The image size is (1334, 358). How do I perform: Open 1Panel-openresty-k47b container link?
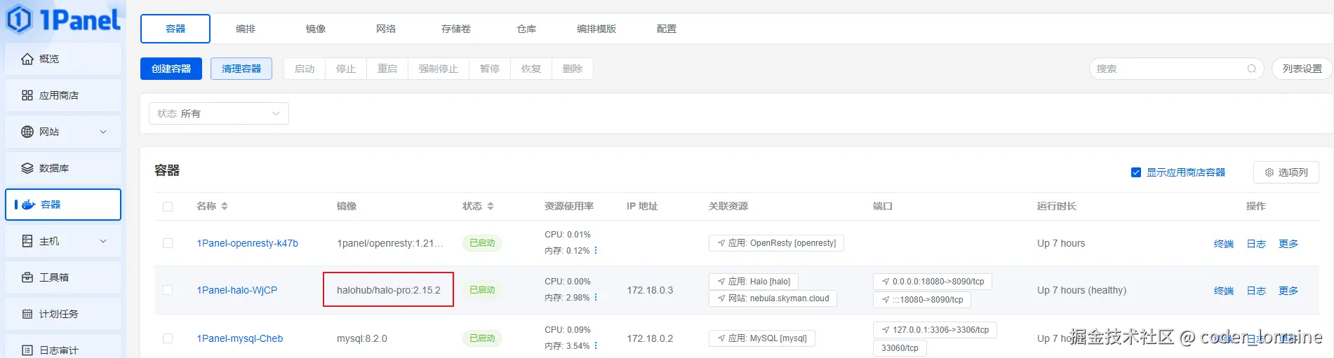click(247, 243)
